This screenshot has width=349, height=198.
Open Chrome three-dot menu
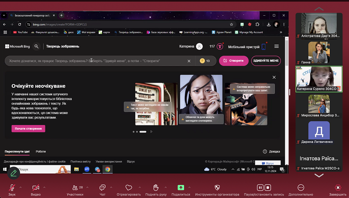(x=284, y=24)
